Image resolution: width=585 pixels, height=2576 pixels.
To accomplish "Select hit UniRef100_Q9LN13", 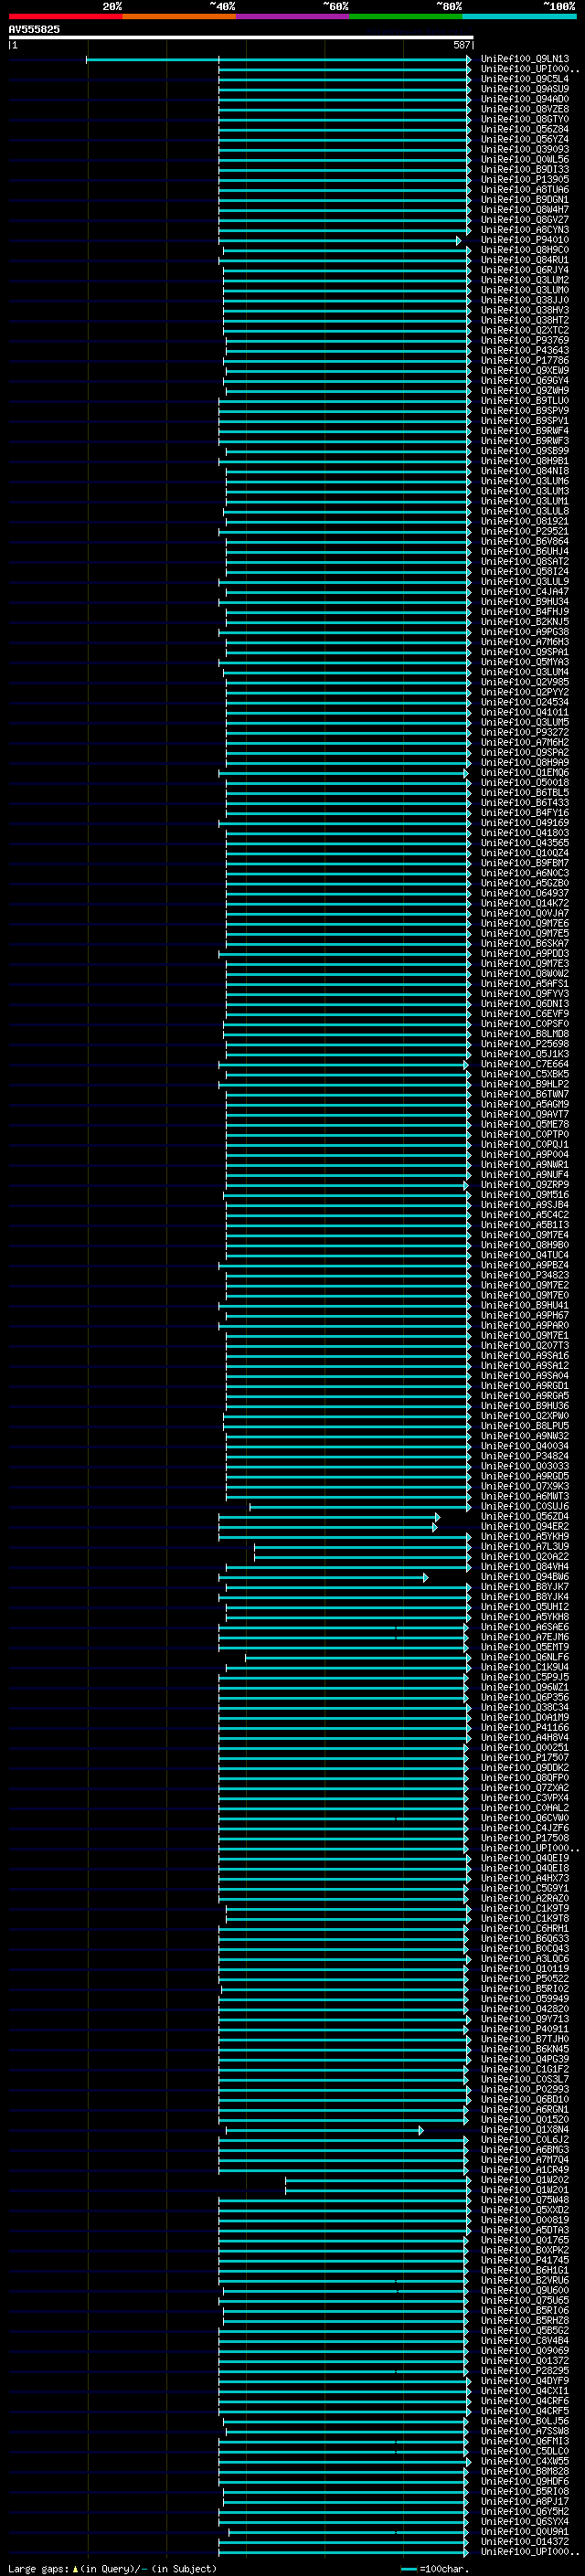I will coord(525,59).
